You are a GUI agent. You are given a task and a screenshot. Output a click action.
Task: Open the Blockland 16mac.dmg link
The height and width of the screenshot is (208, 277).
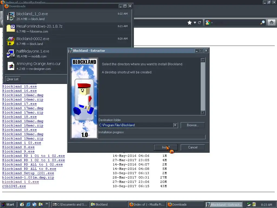[x=23, y=95]
